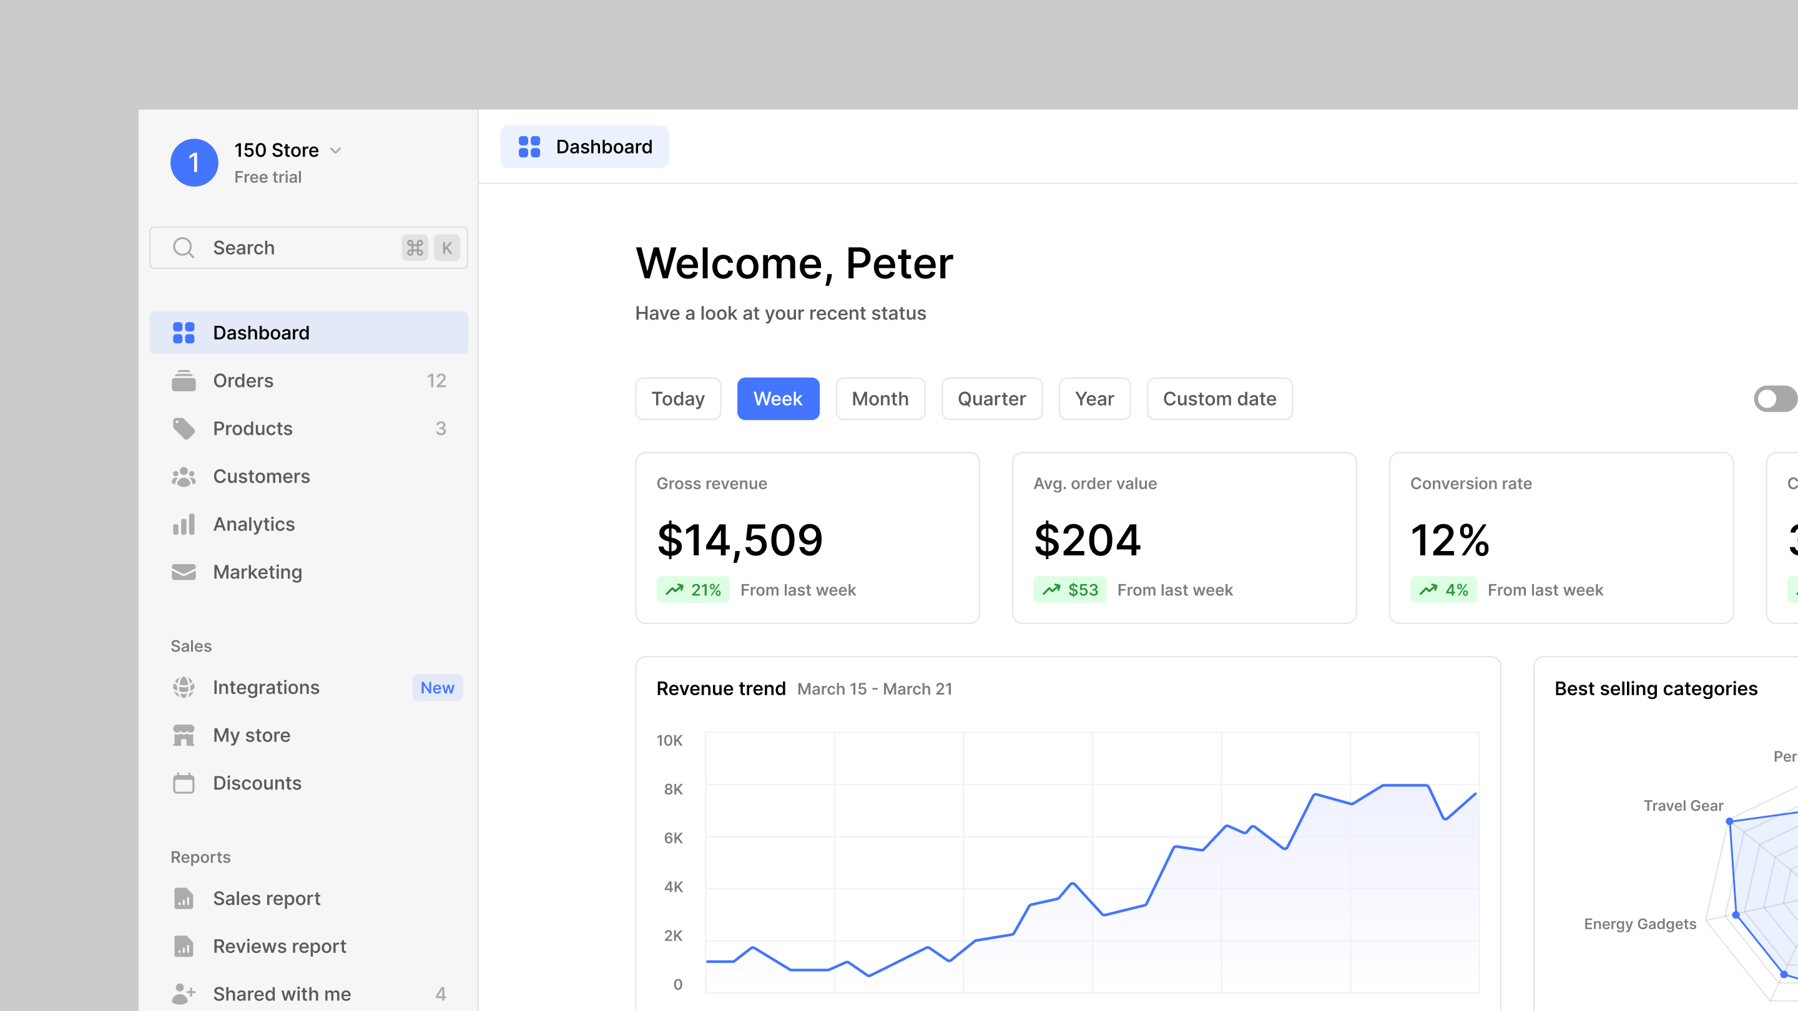Viewport: 1798px width, 1011px height.
Task: Click the Dashboard grid icon in the breadcrumb
Action: [x=529, y=147]
